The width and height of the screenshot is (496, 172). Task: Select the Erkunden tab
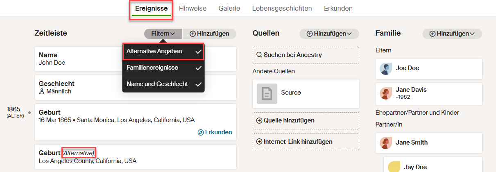tap(338, 8)
